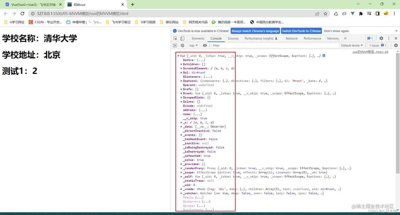Show the console sidebar icon
The width and height of the screenshot is (400, 215).
coord(175,45)
